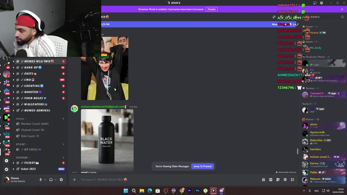347x195 pixels.
Task: Collapse the SUPPORT category
Action: [23, 158]
